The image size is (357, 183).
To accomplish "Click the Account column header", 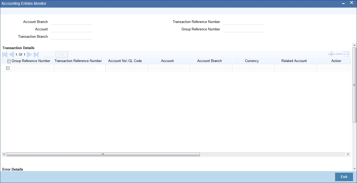I will click(167, 61).
